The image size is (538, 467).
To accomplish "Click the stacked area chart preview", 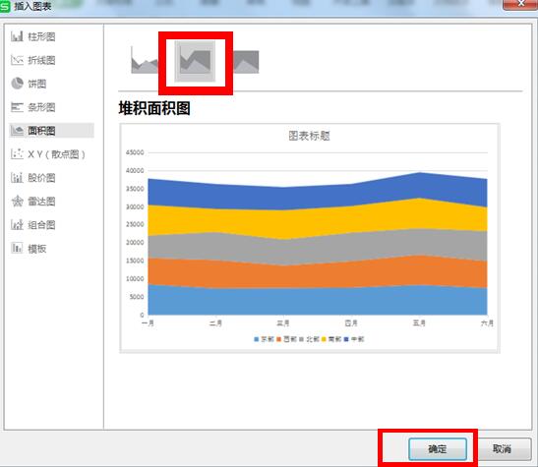I will tap(310, 238).
